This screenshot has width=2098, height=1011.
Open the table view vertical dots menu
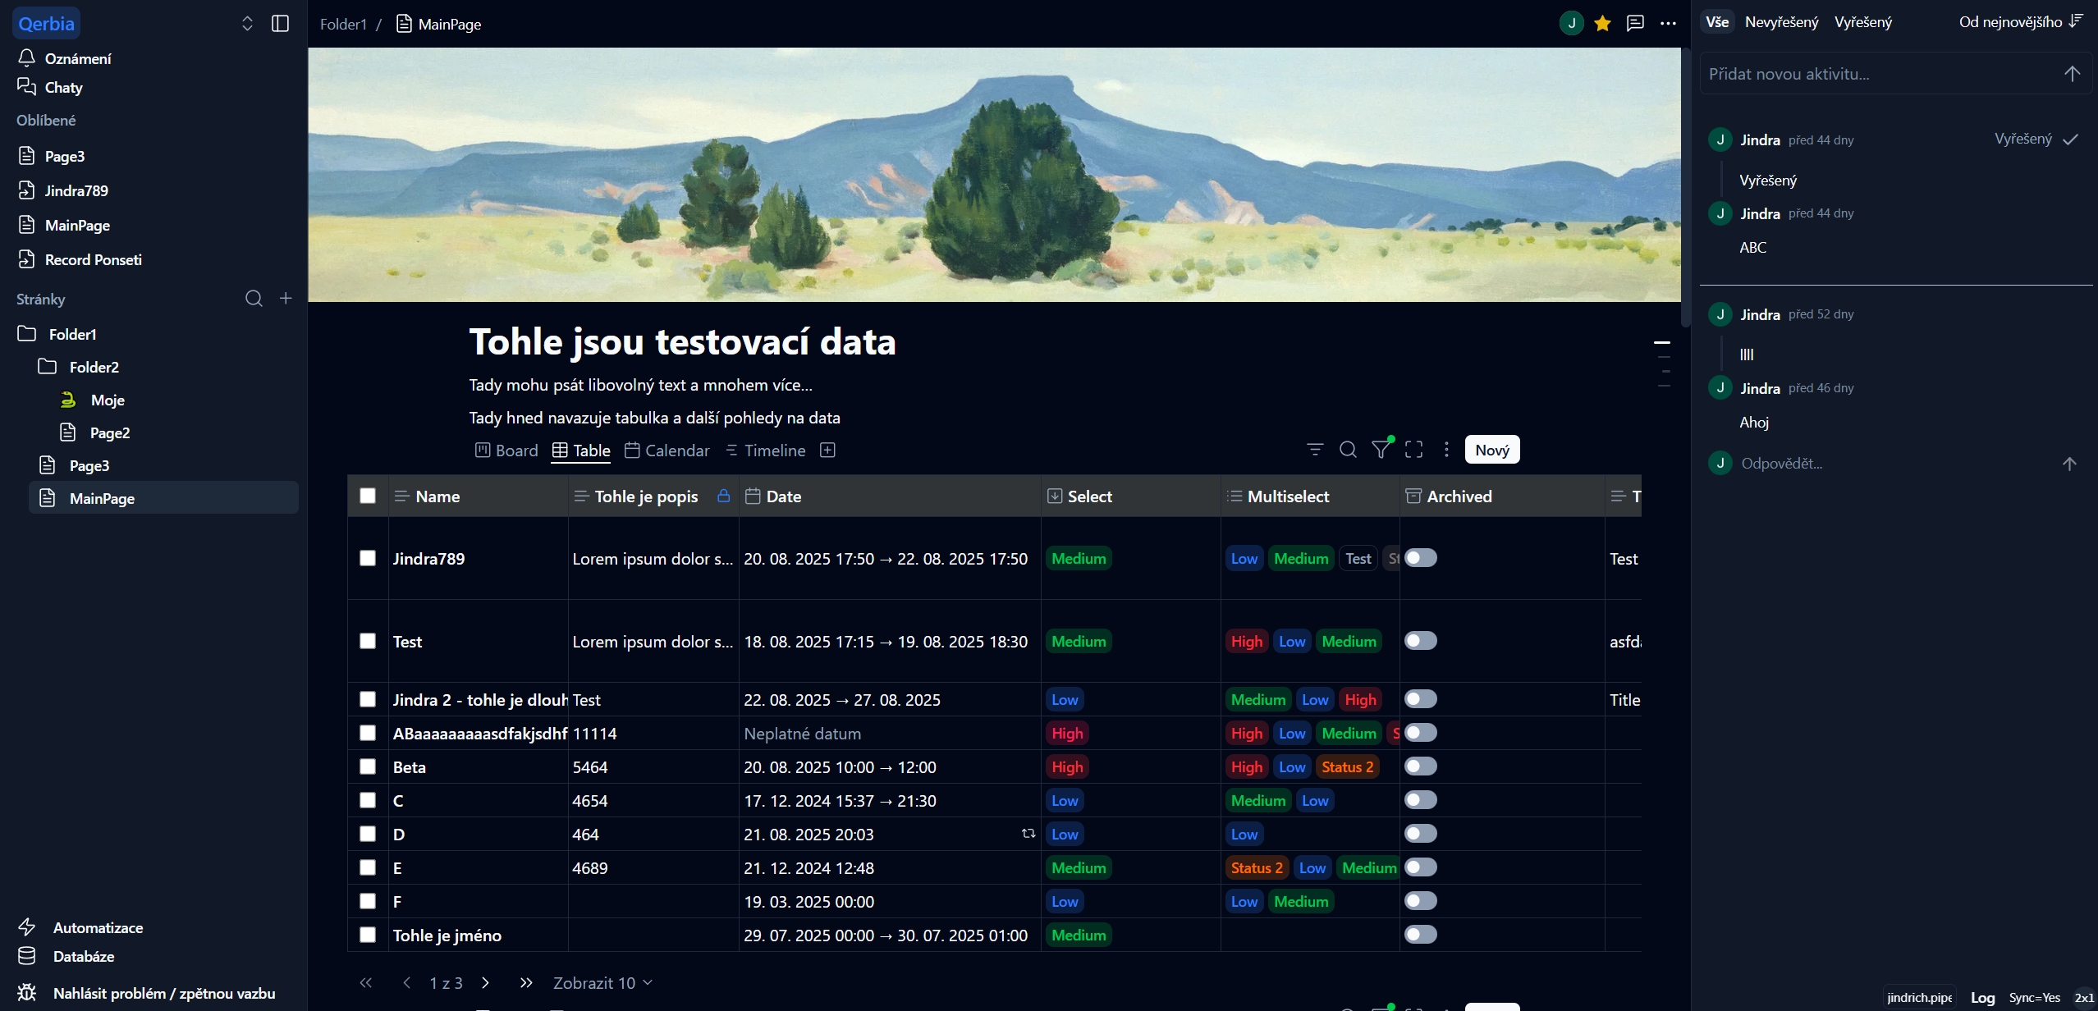(1446, 450)
